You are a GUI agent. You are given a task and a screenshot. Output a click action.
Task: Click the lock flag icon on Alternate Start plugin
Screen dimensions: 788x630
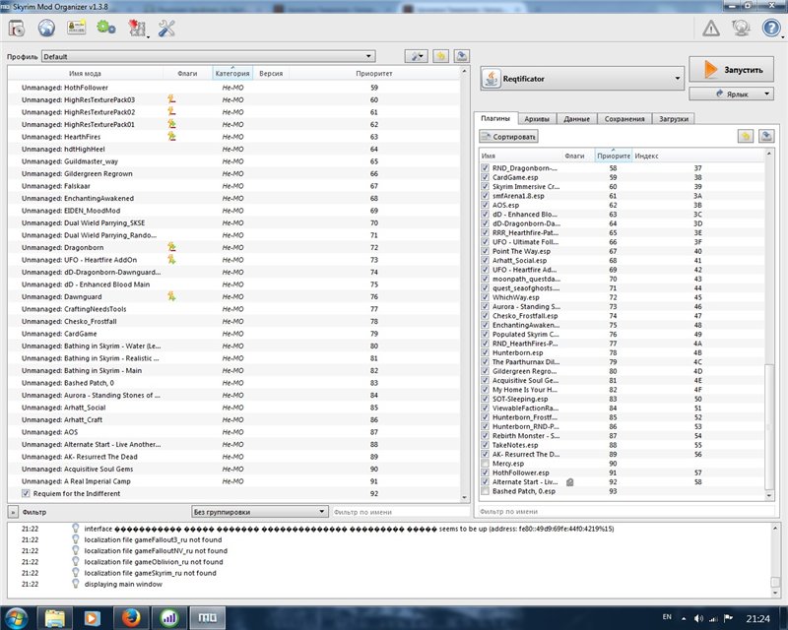point(570,481)
